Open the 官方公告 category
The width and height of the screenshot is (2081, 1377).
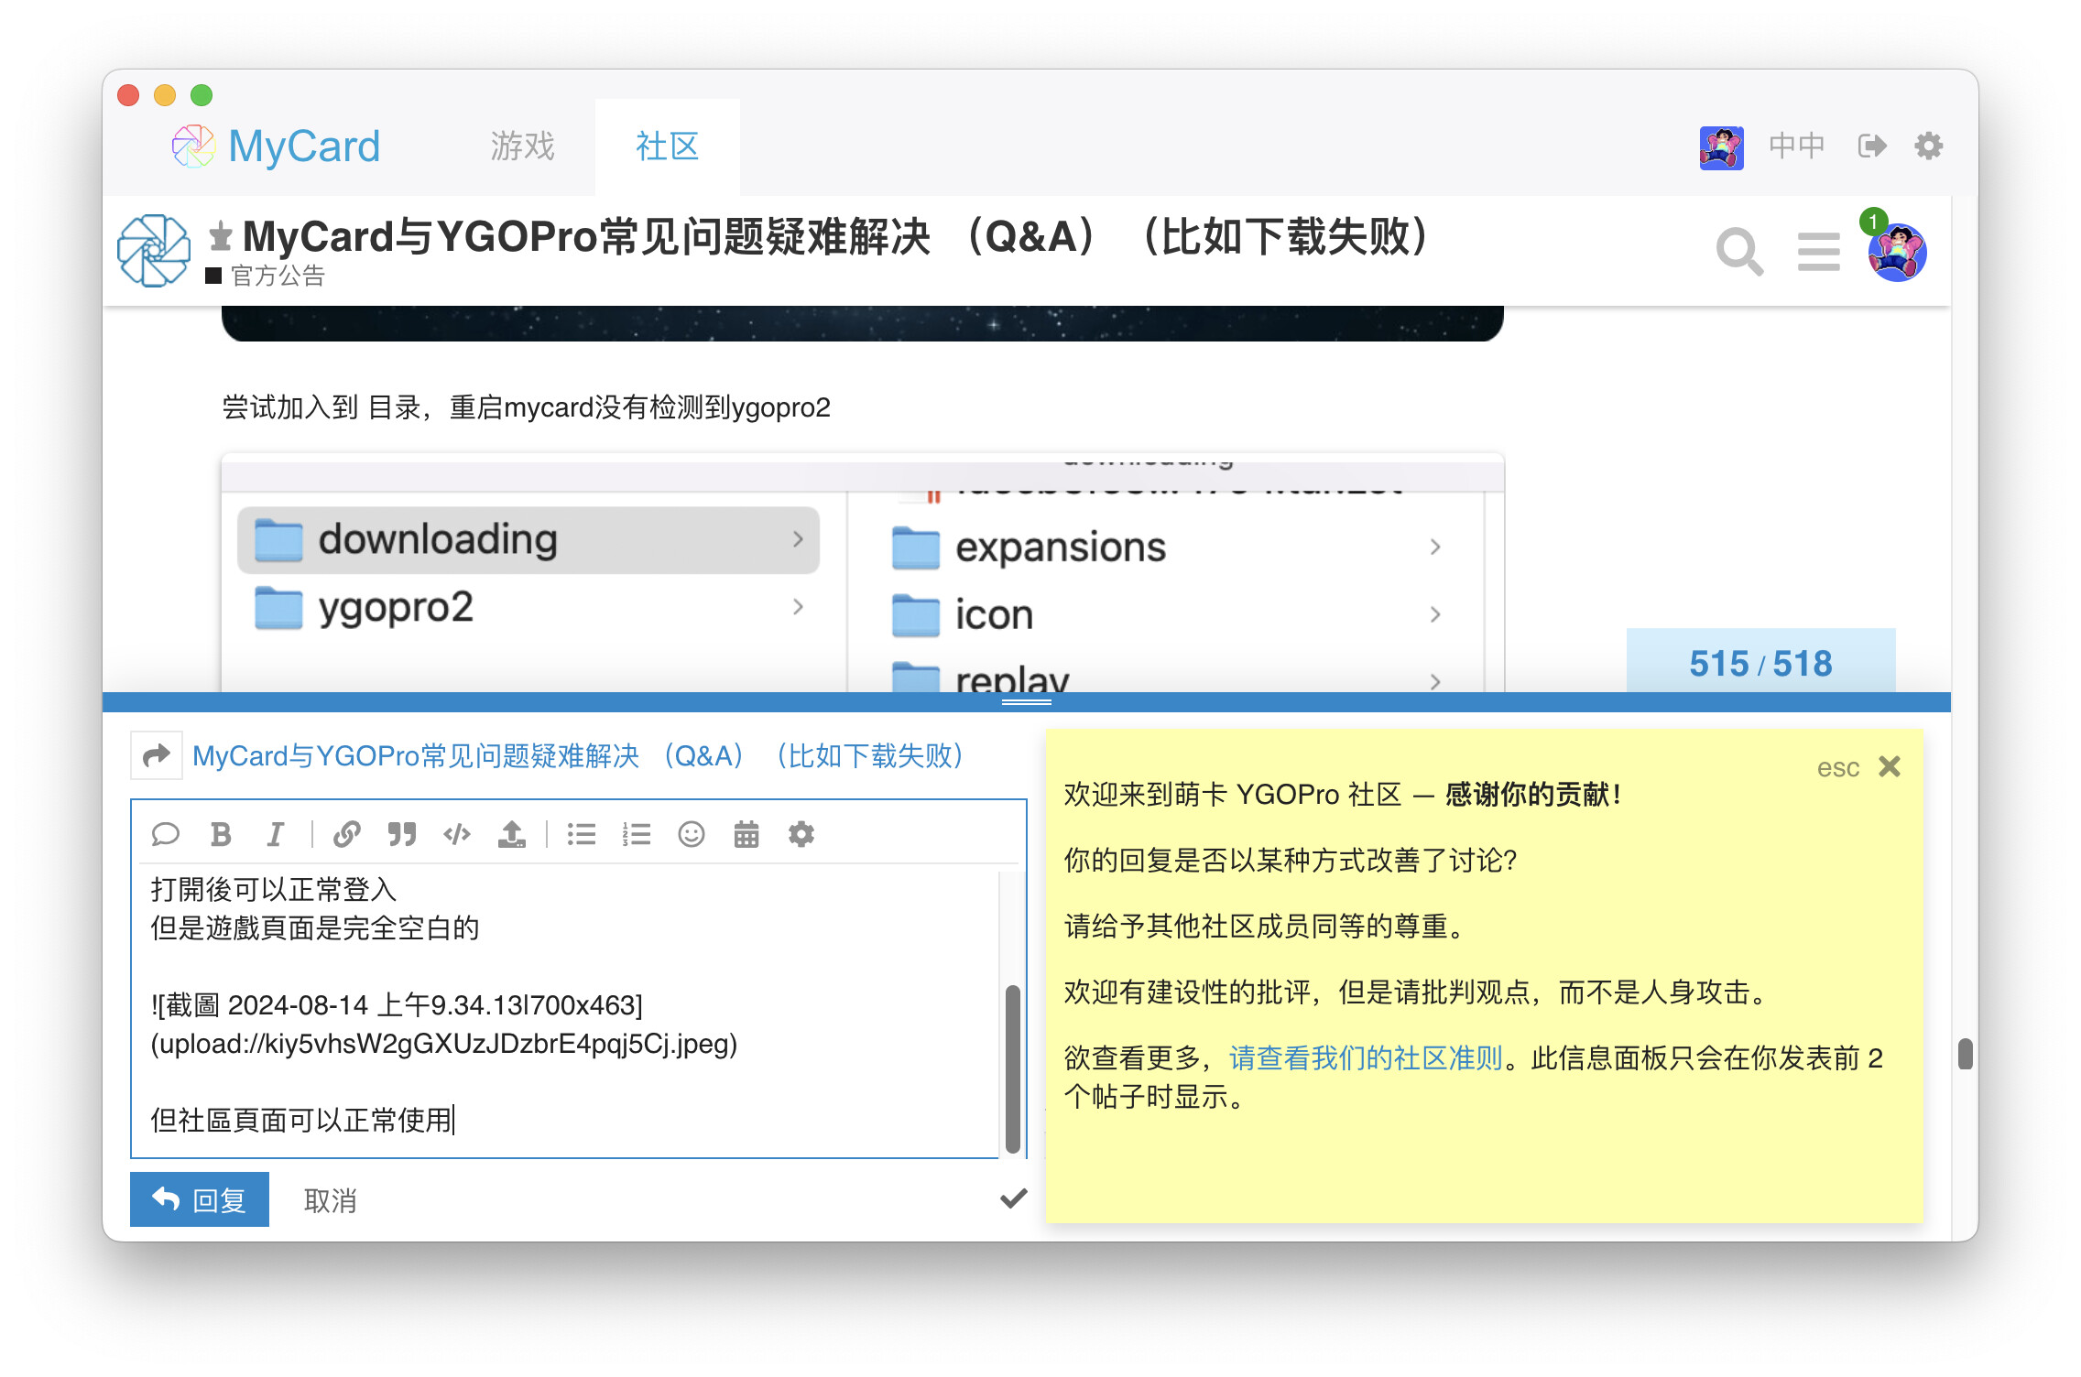(267, 276)
